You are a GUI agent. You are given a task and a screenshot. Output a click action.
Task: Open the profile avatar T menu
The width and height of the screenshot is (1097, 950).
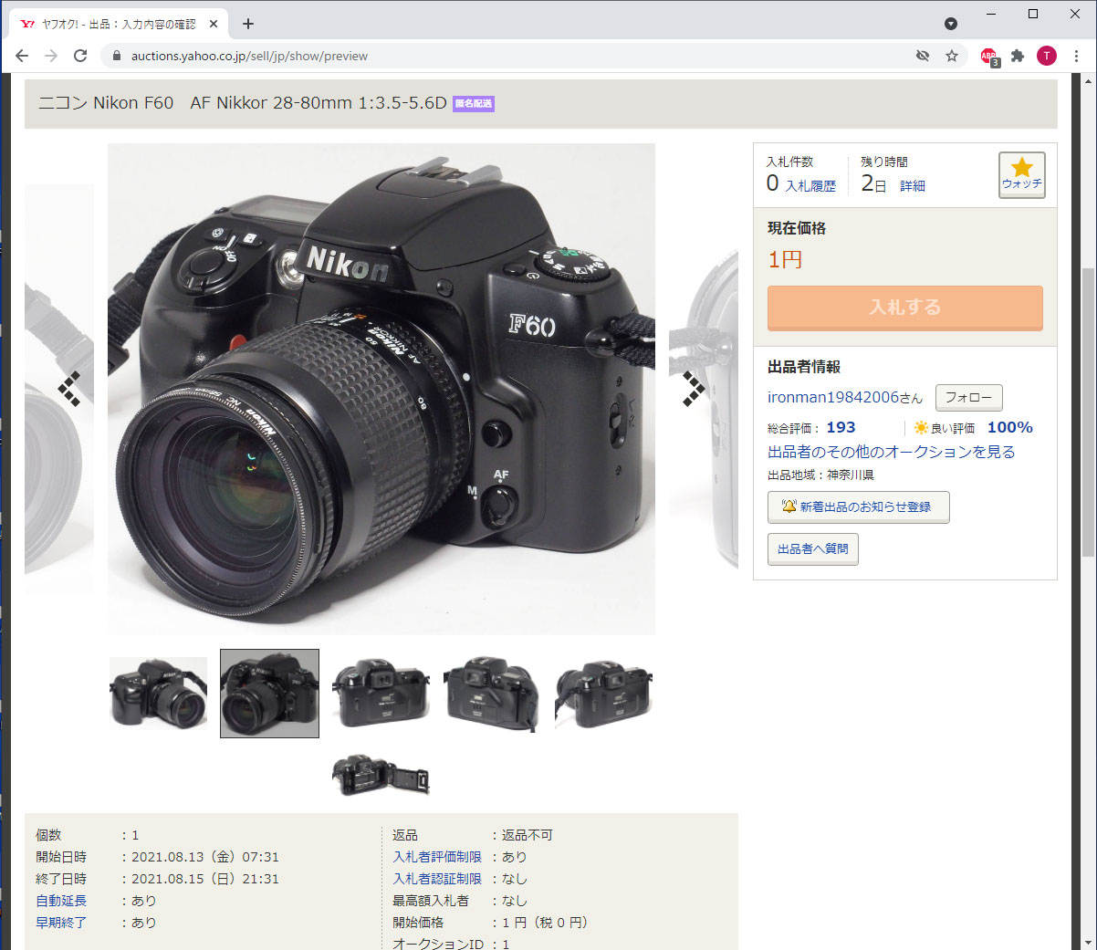[1047, 56]
